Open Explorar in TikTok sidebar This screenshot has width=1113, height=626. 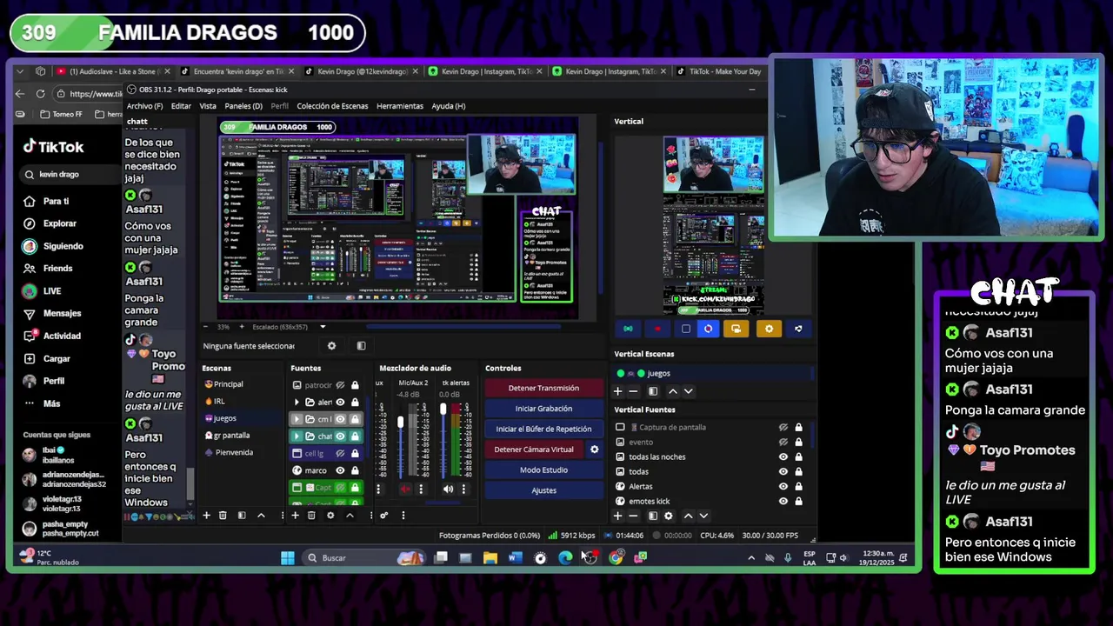point(60,223)
